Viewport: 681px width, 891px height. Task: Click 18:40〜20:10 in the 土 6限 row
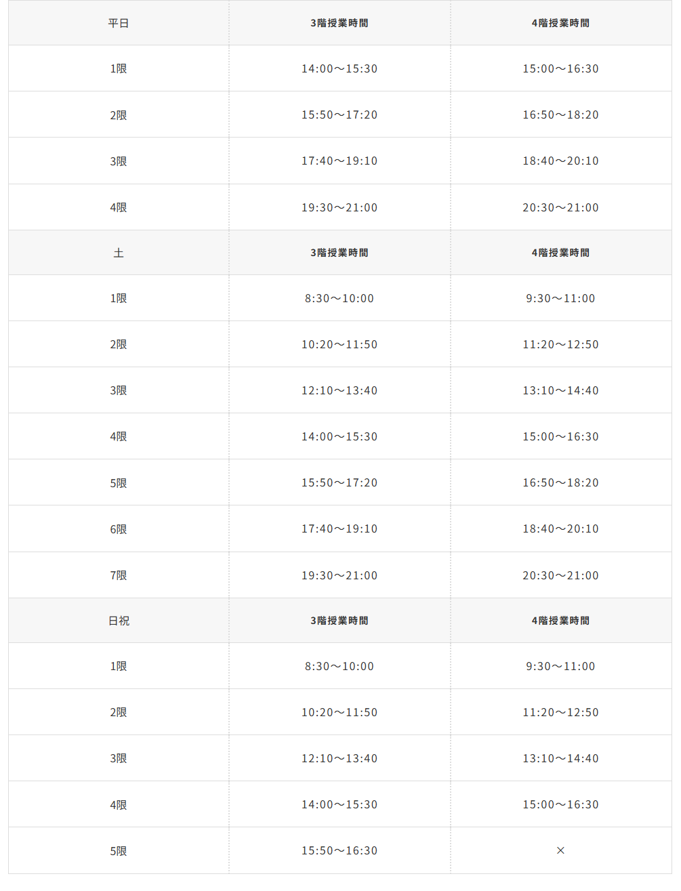pos(560,529)
